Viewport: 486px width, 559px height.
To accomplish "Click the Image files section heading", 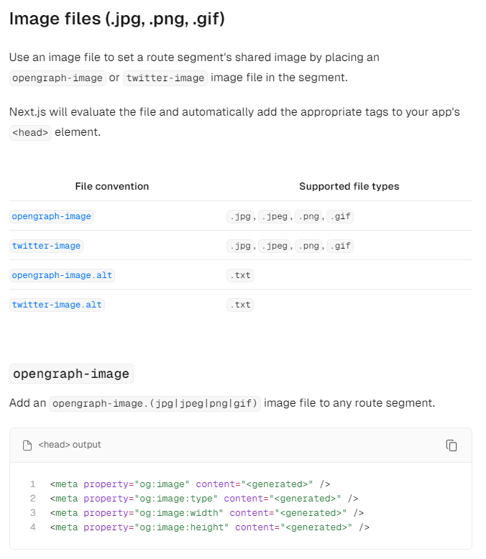I will click(117, 19).
